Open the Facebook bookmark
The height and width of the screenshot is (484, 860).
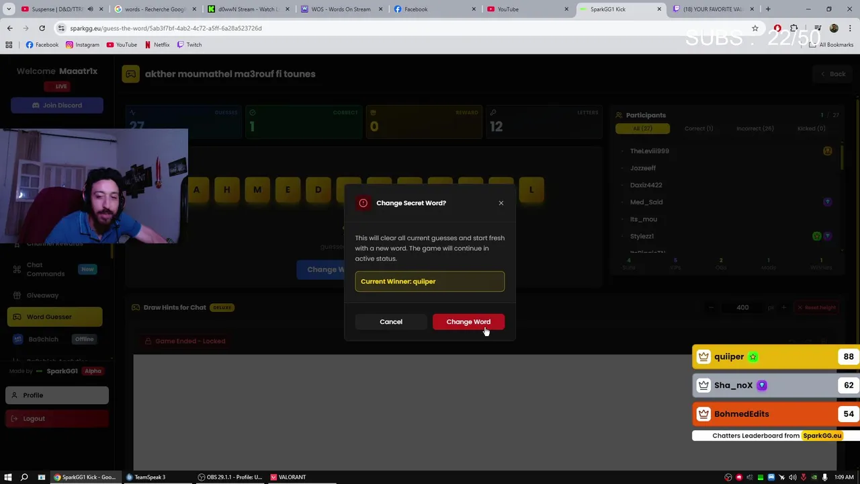[x=42, y=44]
